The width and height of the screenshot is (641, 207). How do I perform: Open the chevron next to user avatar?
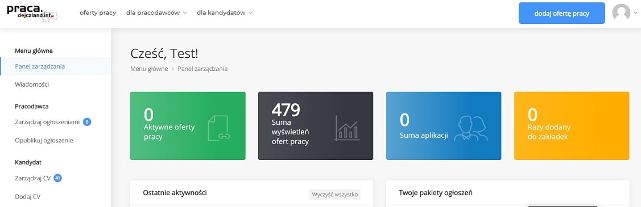(x=635, y=13)
